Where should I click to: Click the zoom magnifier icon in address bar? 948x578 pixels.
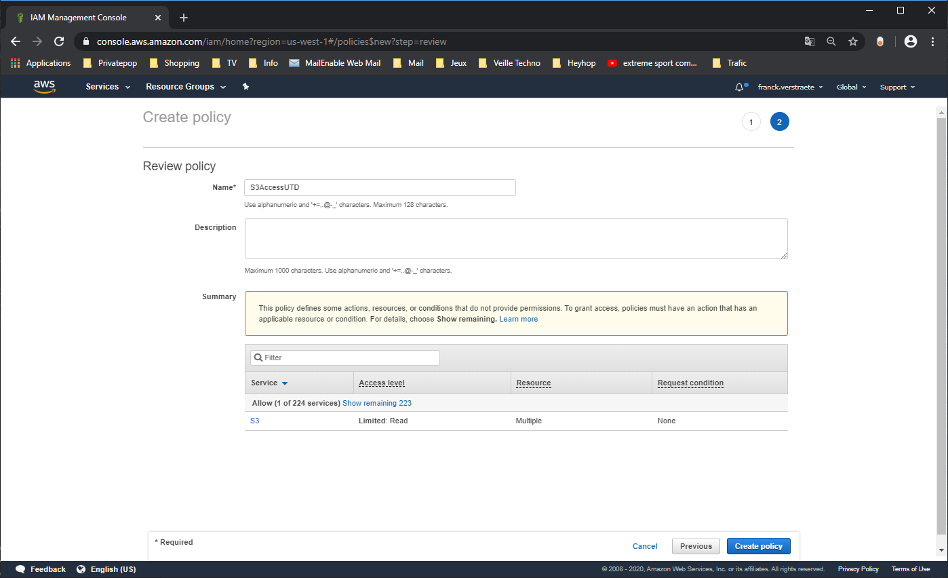point(831,41)
